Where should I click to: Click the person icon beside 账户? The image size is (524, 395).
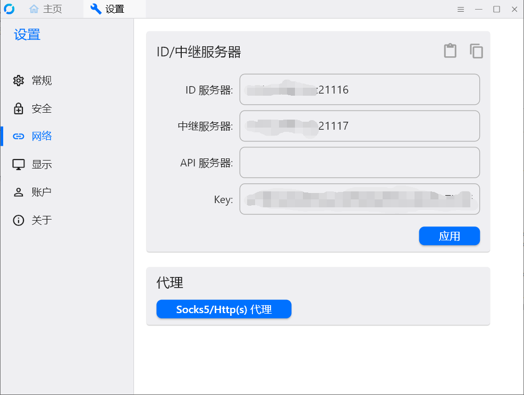pos(19,192)
